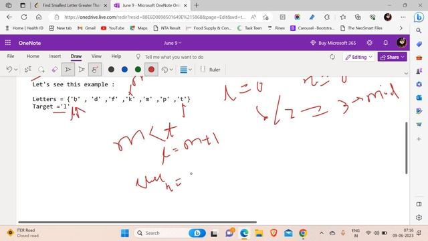Toggle the Ink to Shape button
428x241 pixels.
click(x=95, y=70)
